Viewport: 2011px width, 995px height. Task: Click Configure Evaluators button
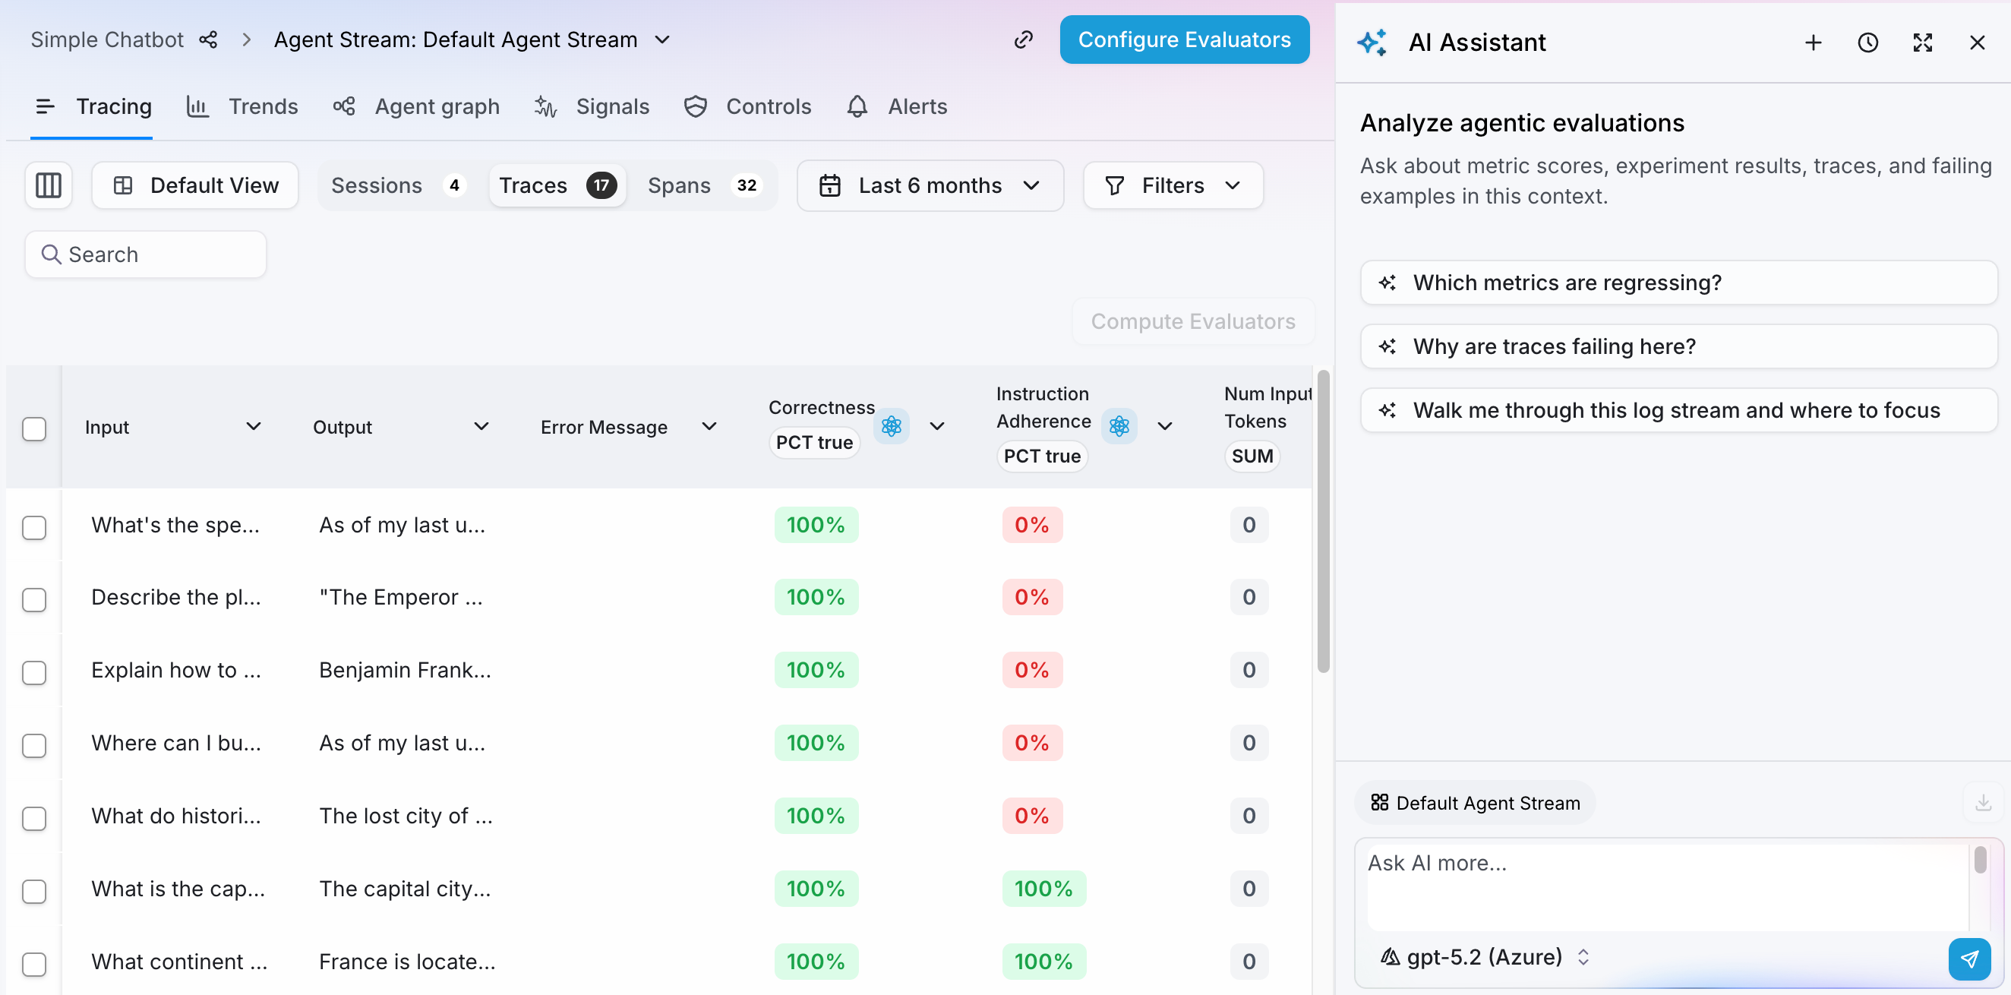[x=1184, y=39]
